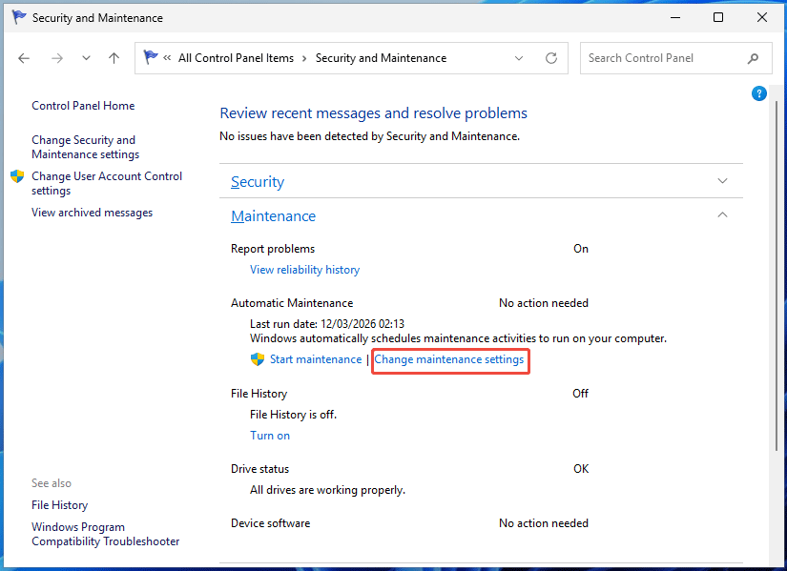Open the address bar history dropdown

[x=519, y=58]
